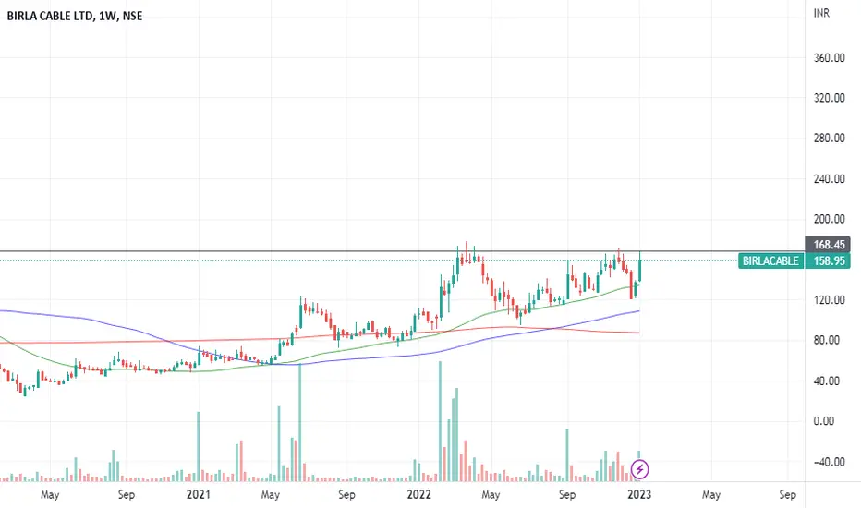Select the BIRLACABLE symbol price label

(x=770, y=260)
